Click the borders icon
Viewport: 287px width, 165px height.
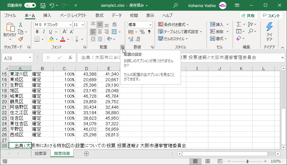tap(37, 39)
